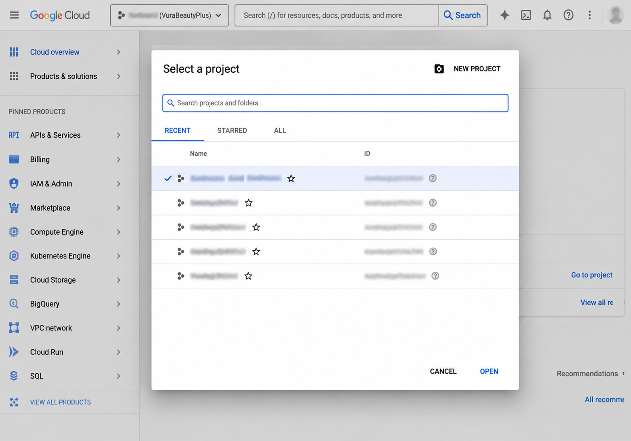Click the user account avatar
Viewport: 631px width, 441px height.
(615, 15)
